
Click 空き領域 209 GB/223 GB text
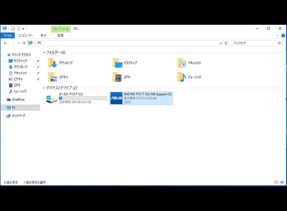pyautogui.click(x=75, y=102)
